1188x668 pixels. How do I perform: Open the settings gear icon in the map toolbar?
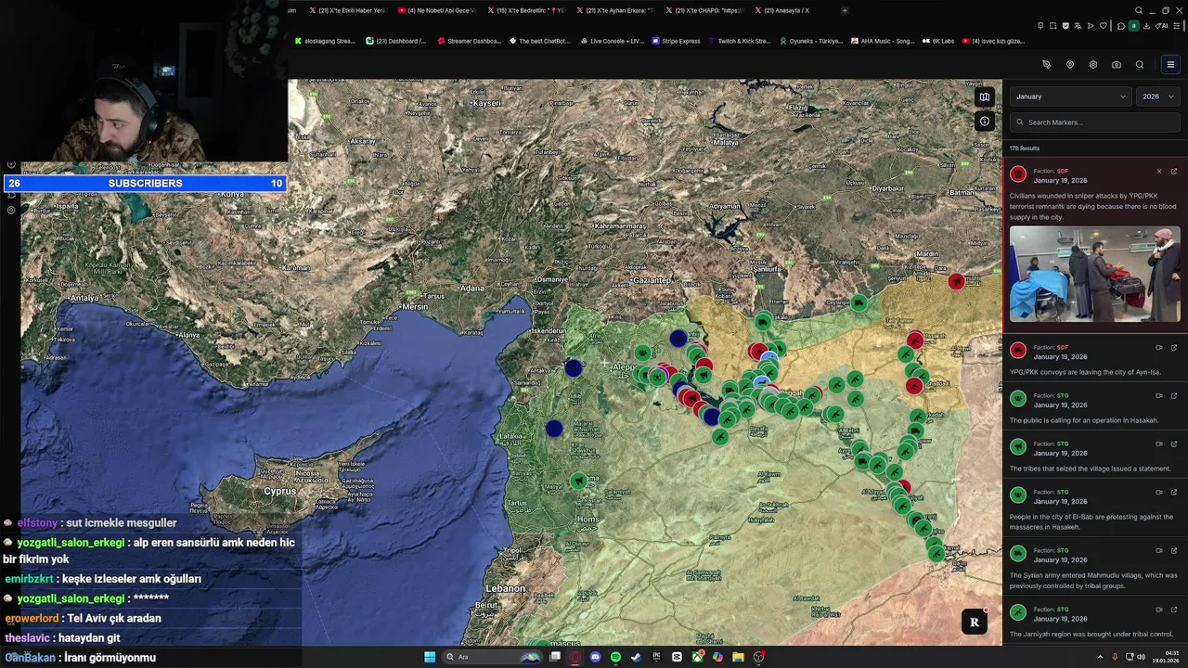(1093, 65)
